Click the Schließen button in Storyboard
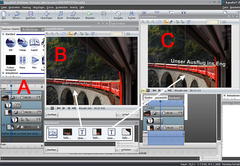The width and height of the screenshot is (240, 166). pyautogui.click(x=126, y=150)
